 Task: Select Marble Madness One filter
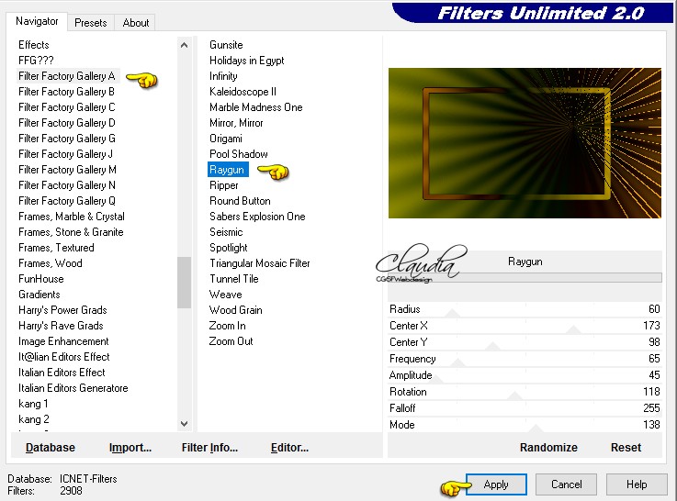[x=256, y=107]
